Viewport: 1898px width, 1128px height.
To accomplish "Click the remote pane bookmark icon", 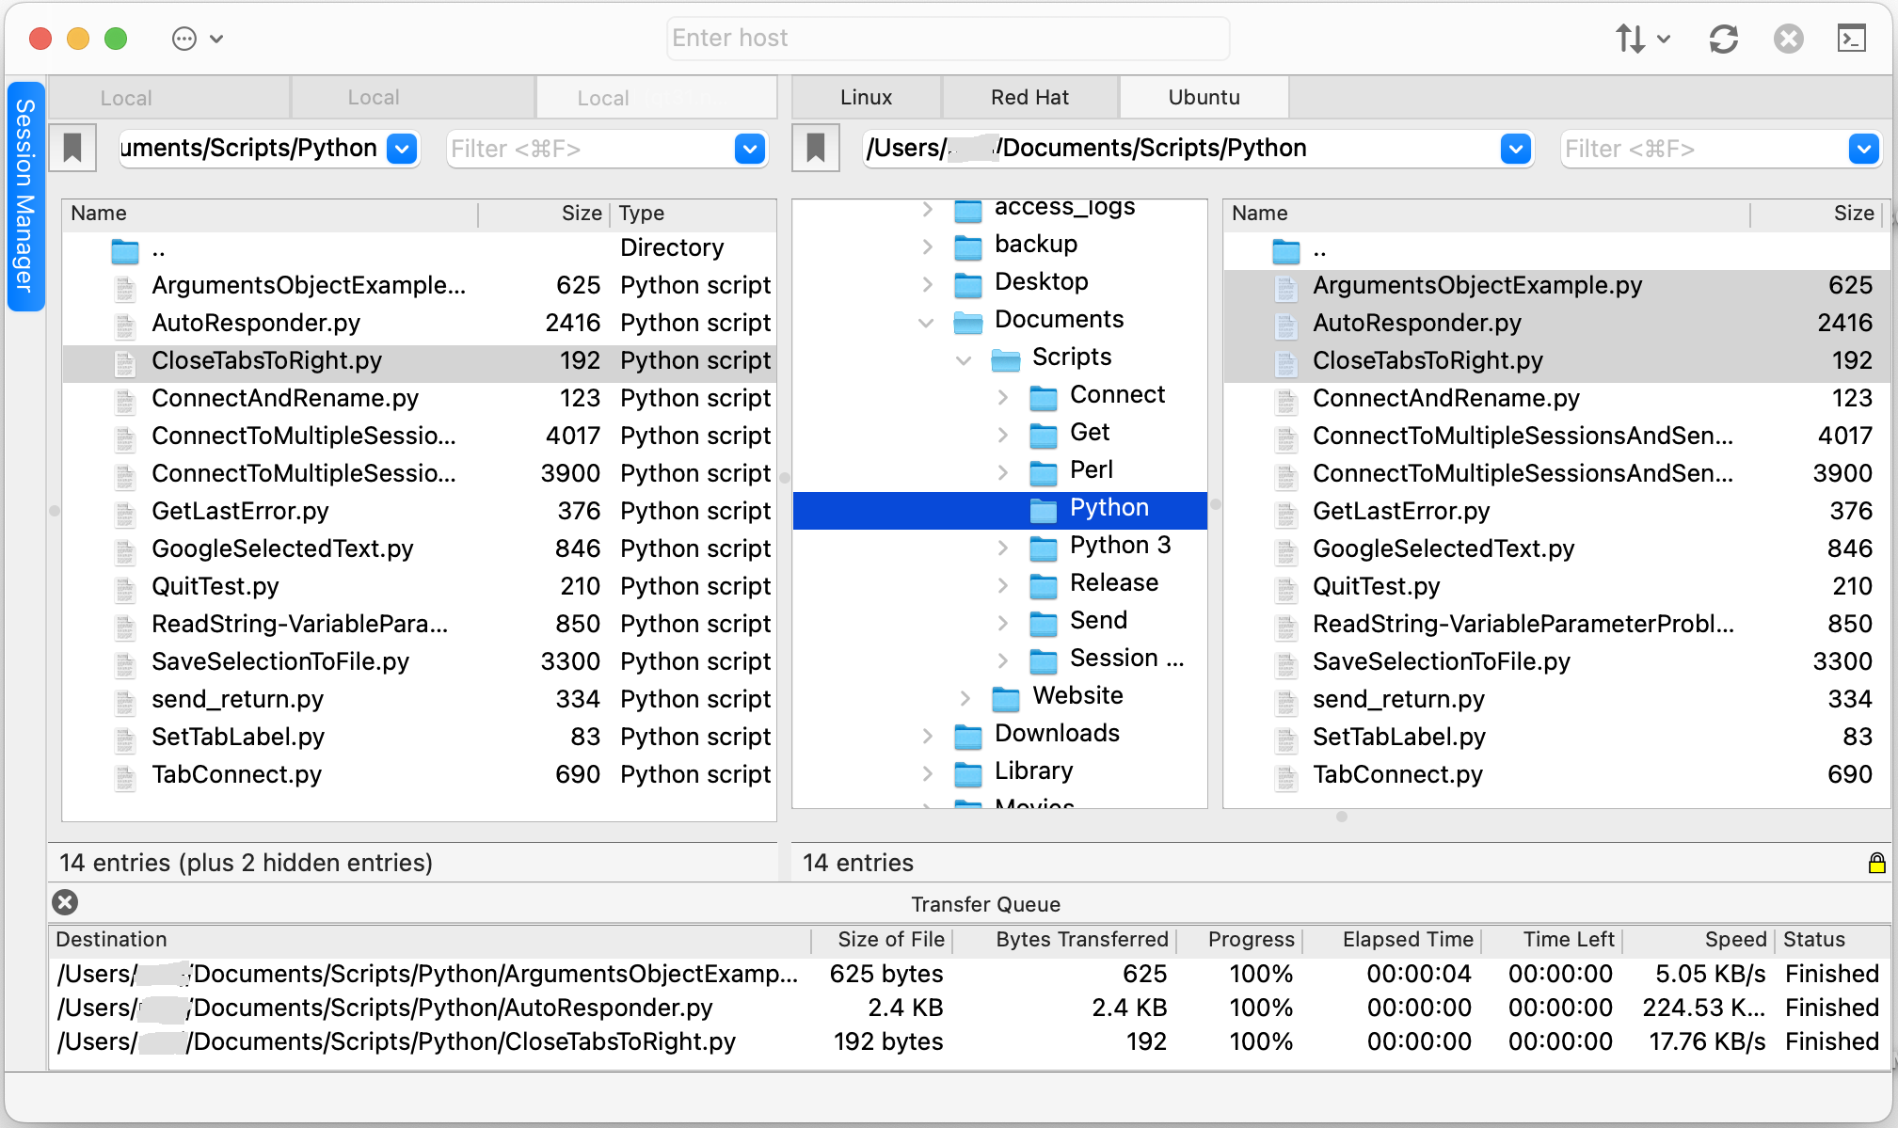I will tap(816, 149).
